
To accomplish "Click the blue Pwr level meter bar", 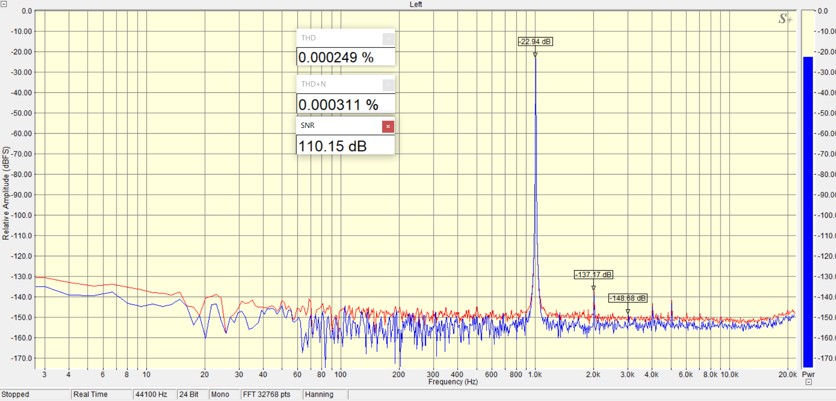I will (x=808, y=212).
